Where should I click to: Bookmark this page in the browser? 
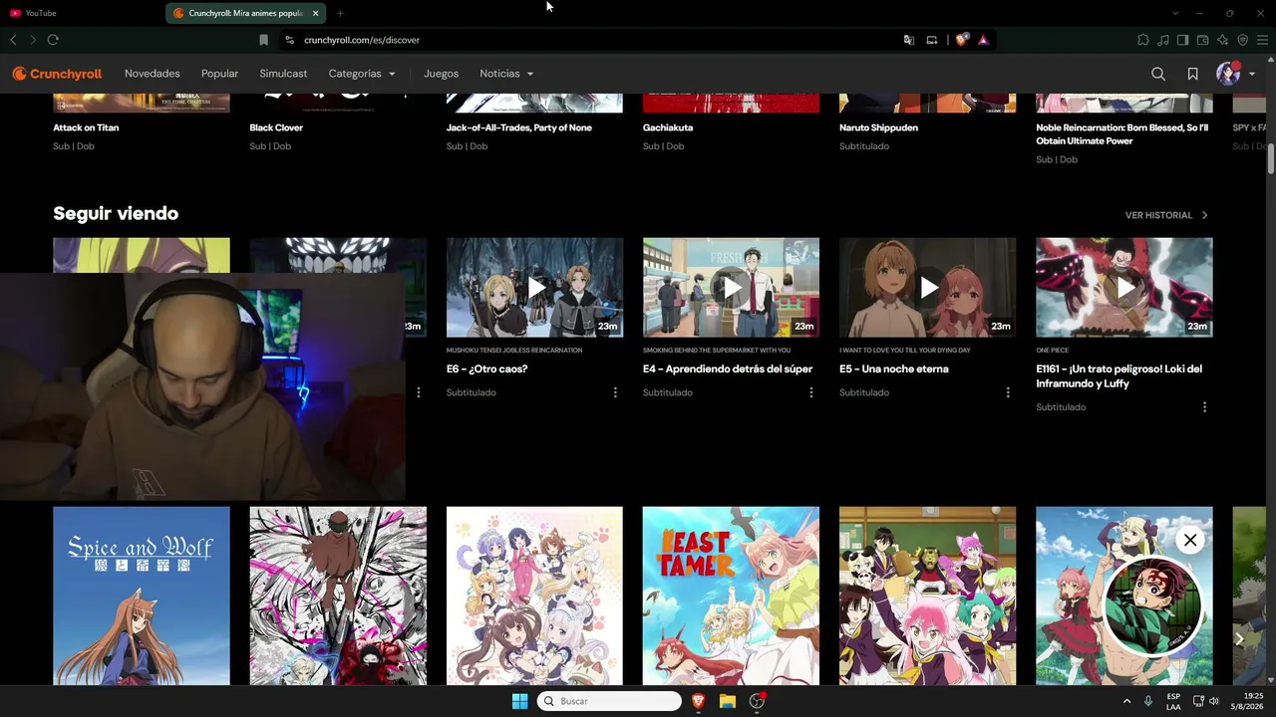(263, 40)
